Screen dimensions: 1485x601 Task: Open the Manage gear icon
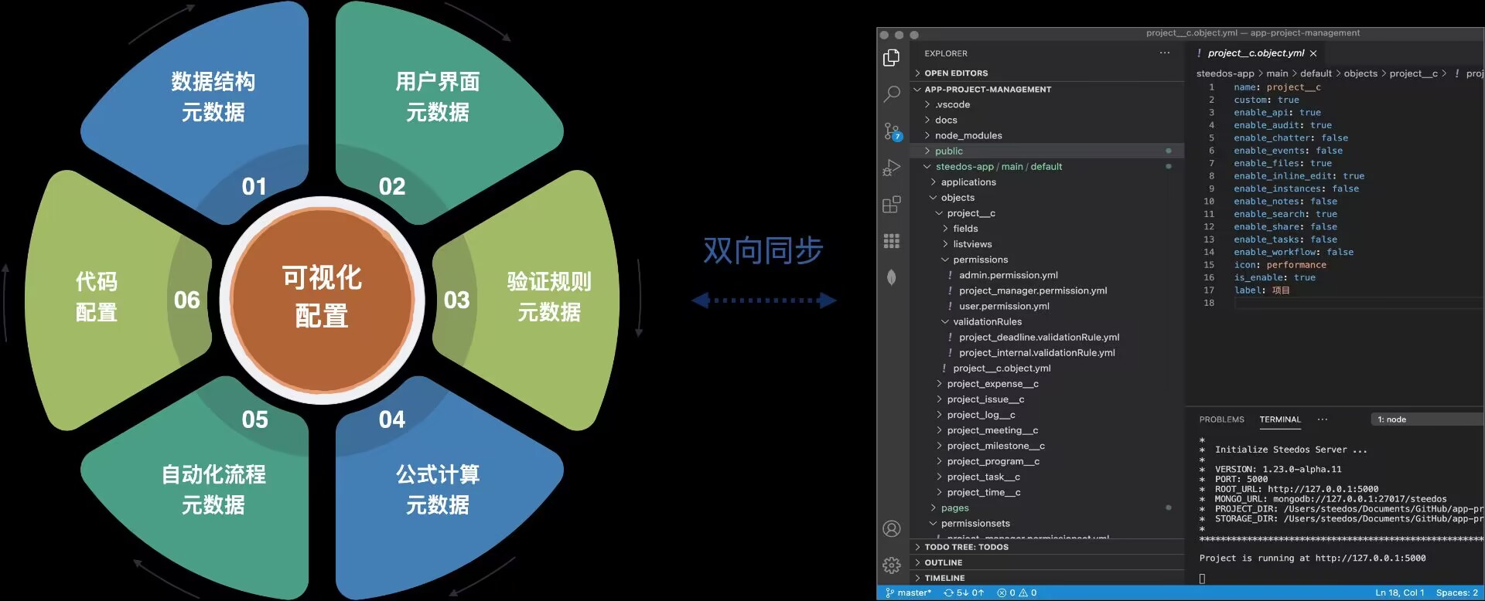(x=892, y=565)
